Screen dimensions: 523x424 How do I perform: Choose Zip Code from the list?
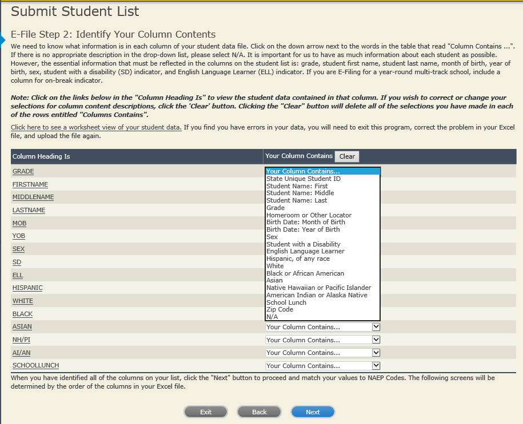click(x=280, y=309)
